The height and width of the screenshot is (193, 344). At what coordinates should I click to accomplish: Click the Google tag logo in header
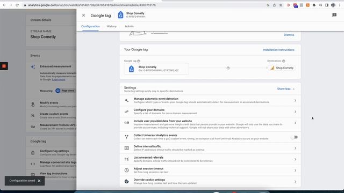(120, 15)
